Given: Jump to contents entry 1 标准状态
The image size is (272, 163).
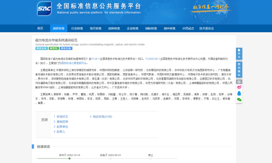Looking at the screenshot, I should coord(61,117).
